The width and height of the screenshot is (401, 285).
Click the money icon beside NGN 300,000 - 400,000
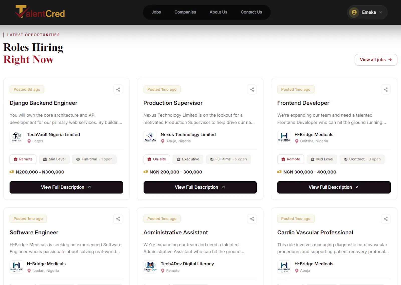(279, 172)
